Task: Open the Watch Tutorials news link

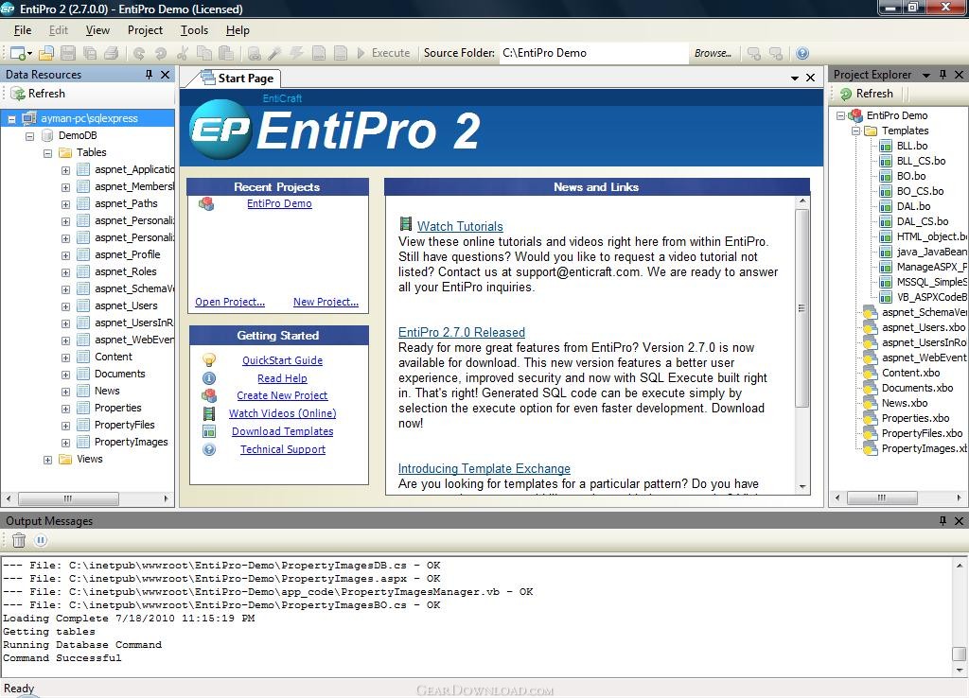Action: (460, 227)
